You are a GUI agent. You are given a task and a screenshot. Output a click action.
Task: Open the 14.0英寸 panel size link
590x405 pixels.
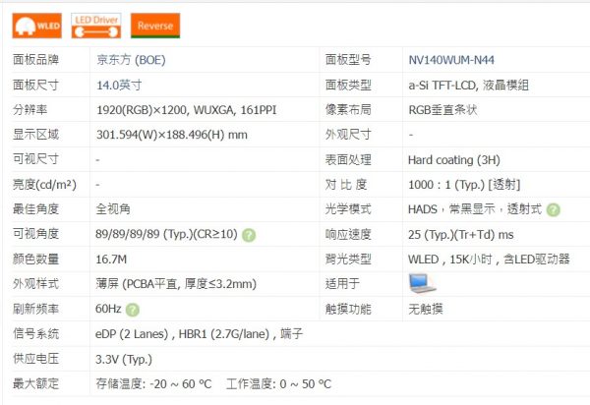119,85
